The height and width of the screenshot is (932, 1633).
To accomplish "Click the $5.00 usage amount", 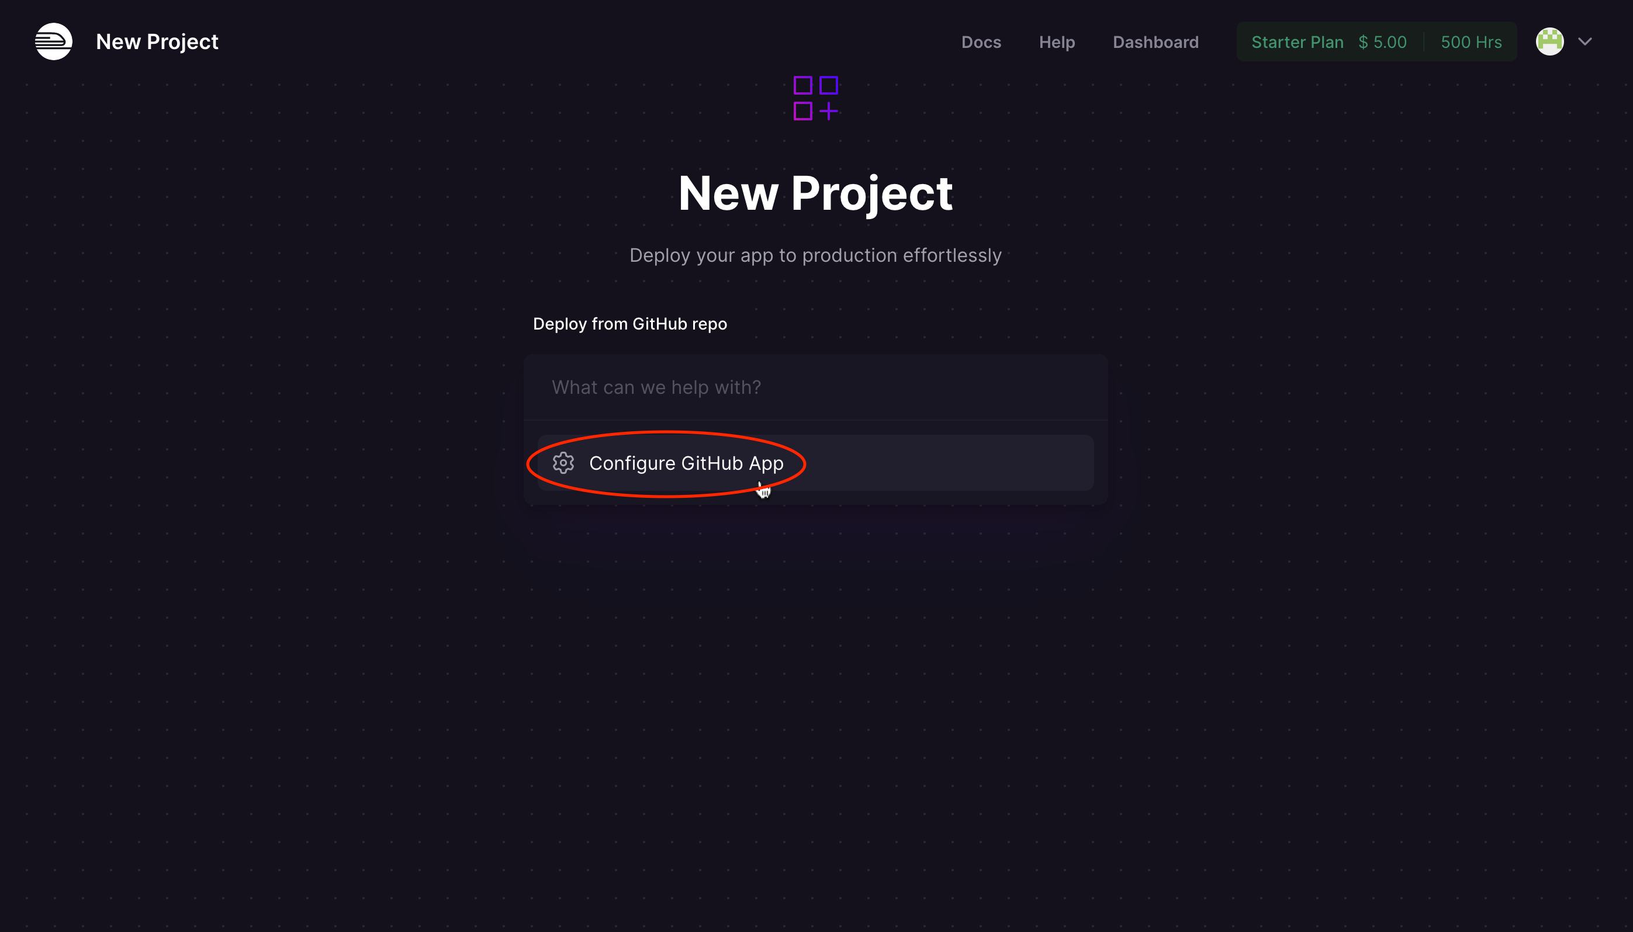I will [1382, 41].
